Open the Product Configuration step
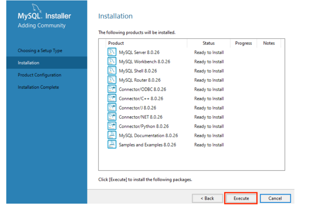The height and width of the screenshot is (206, 316). [40, 75]
